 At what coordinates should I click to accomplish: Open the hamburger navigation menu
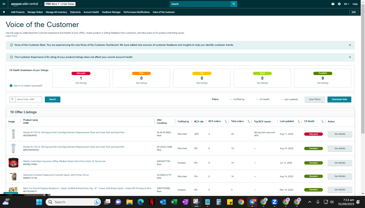(x=4, y=4)
